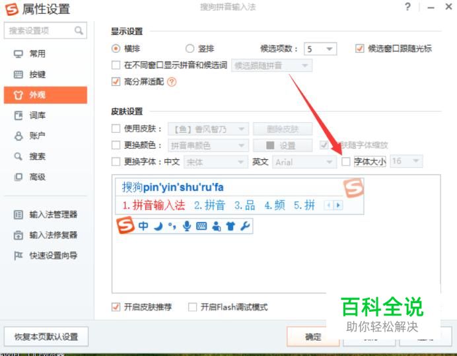Viewport: 457px width, 356px height.
Task: Click the previous-page arrow in candidate preview
Action: point(329,205)
